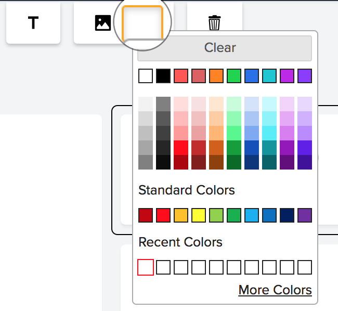Click the trash delete icon
Screen dimensions: 338x311
coord(214,23)
